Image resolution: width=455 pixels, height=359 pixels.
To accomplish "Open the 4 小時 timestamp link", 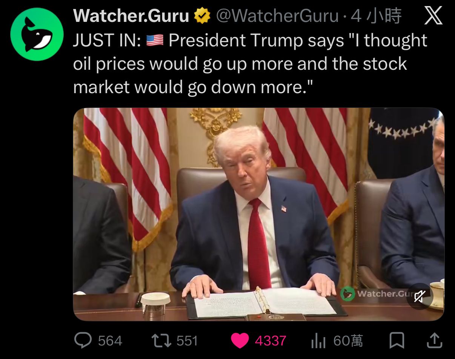I will pyautogui.click(x=376, y=16).
